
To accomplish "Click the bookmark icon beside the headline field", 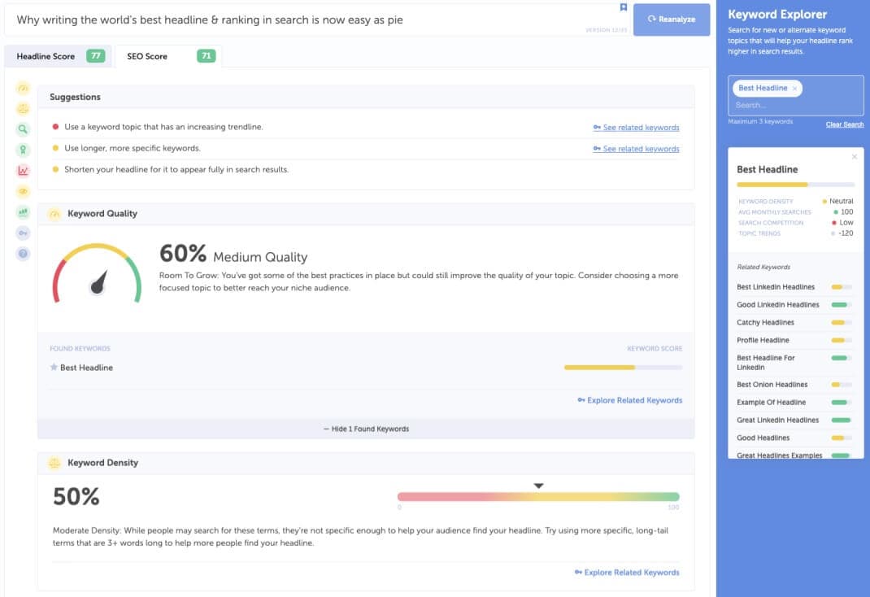I will (624, 7).
